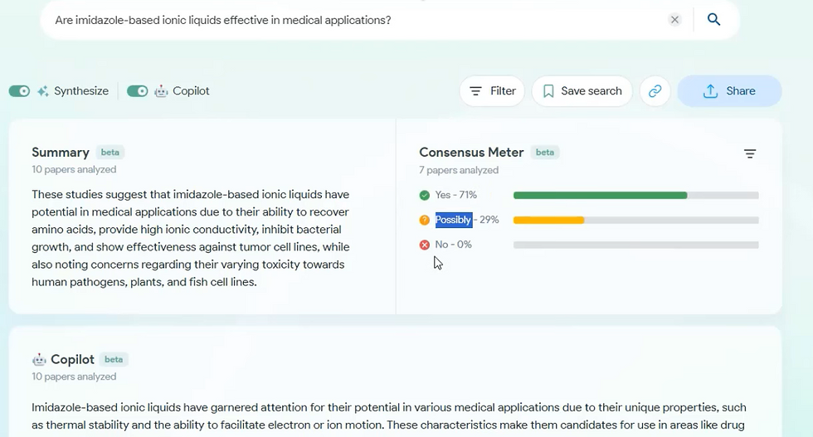Click the Share button

pos(729,91)
